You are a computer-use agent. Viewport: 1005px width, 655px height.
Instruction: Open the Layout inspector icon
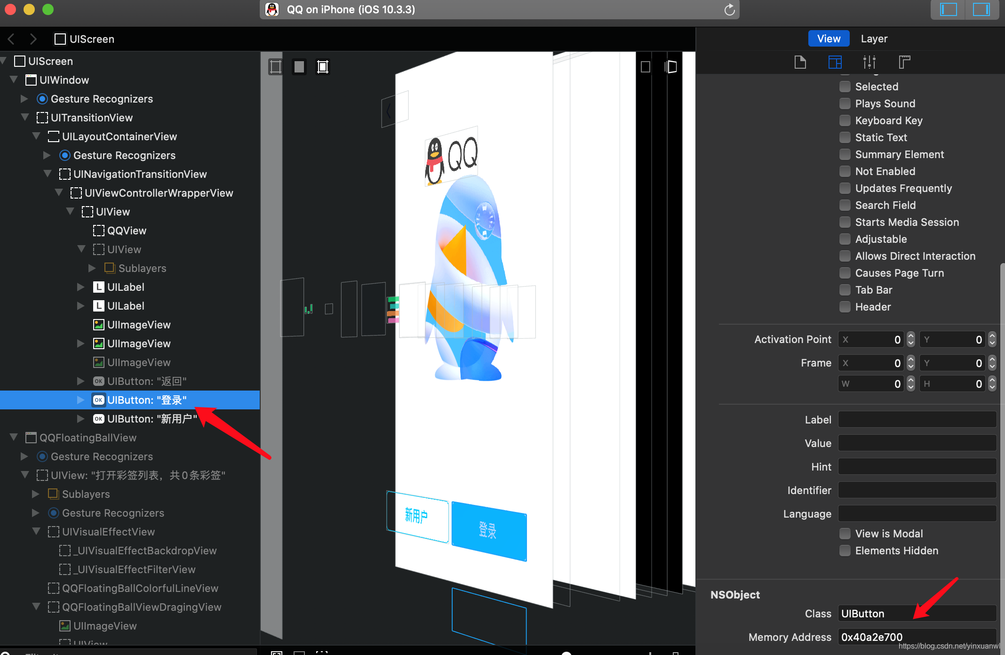coord(835,62)
